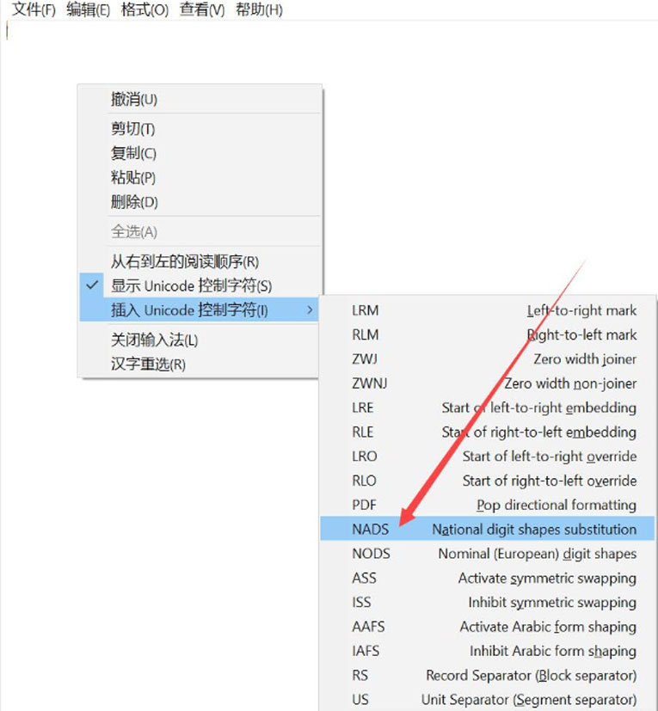Select 粘贴(P) from context menu
Screen dimensions: 658x711
(x=133, y=178)
